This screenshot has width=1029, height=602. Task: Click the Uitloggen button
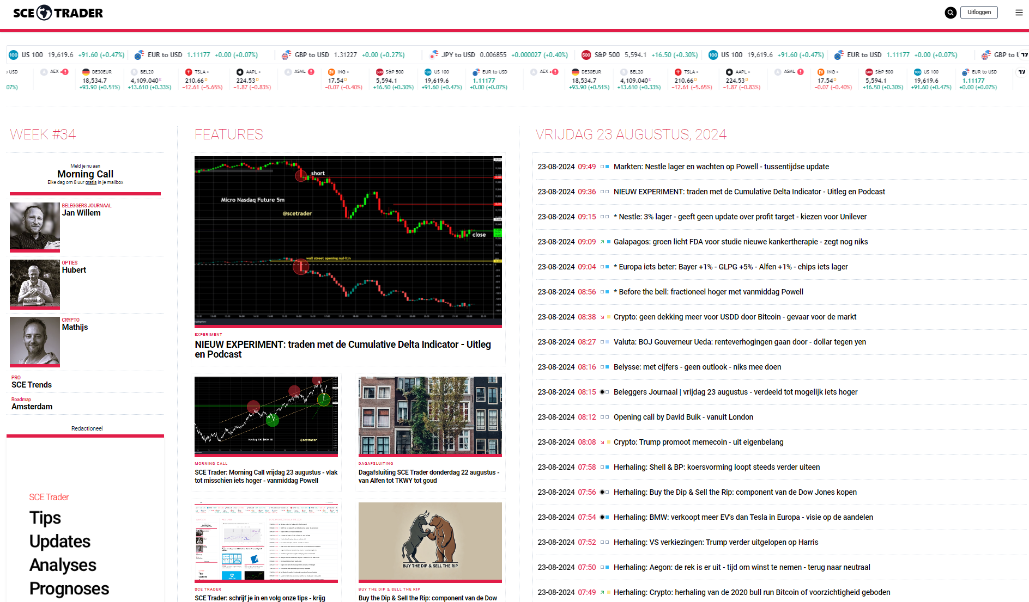(x=979, y=13)
